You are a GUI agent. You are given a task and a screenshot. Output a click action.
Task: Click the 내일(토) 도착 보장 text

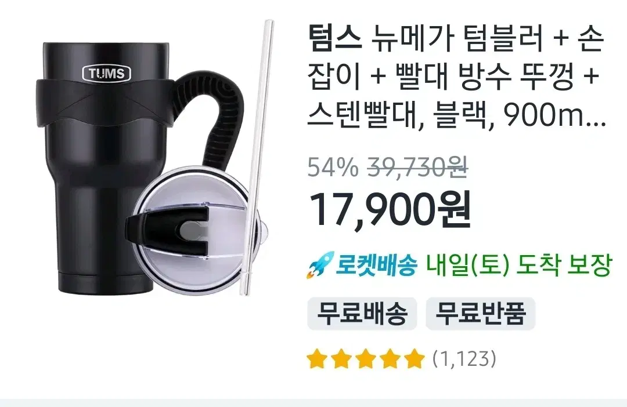[518, 265]
